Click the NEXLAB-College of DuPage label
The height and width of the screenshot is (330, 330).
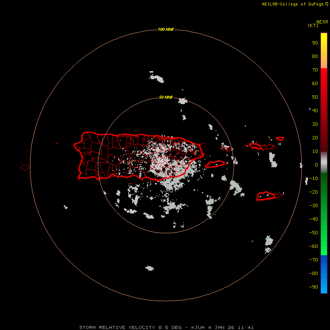pyautogui.click(x=295, y=4)
